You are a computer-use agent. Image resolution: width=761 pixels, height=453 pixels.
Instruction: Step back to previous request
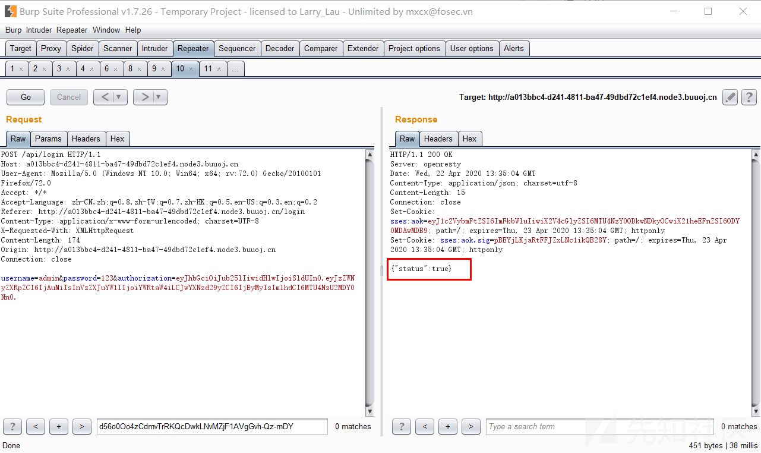(x=104, y=97)
